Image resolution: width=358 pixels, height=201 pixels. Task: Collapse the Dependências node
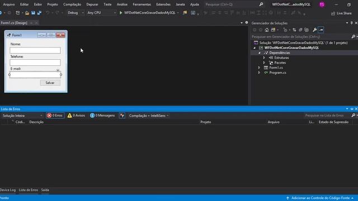[x=260, y=53]
